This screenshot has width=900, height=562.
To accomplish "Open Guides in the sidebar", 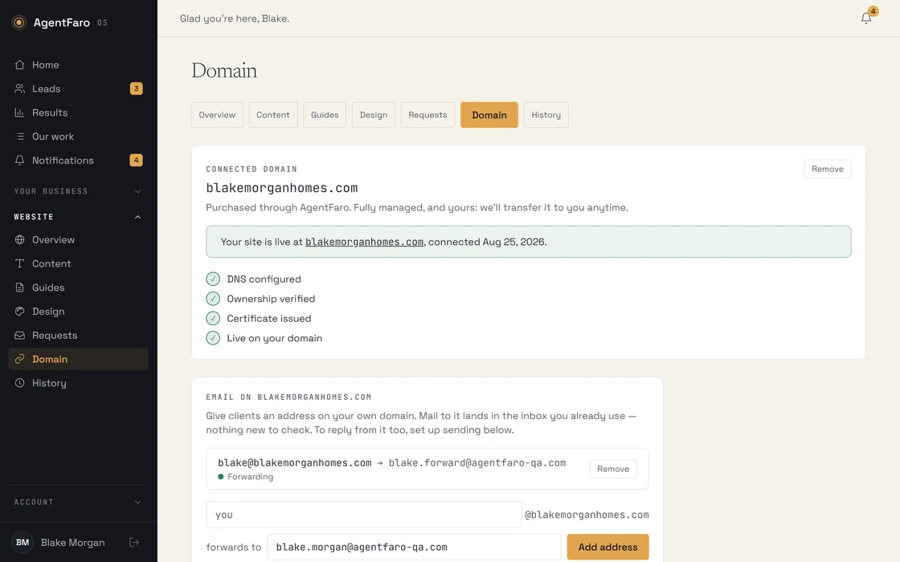I will [x=79, y=287].
